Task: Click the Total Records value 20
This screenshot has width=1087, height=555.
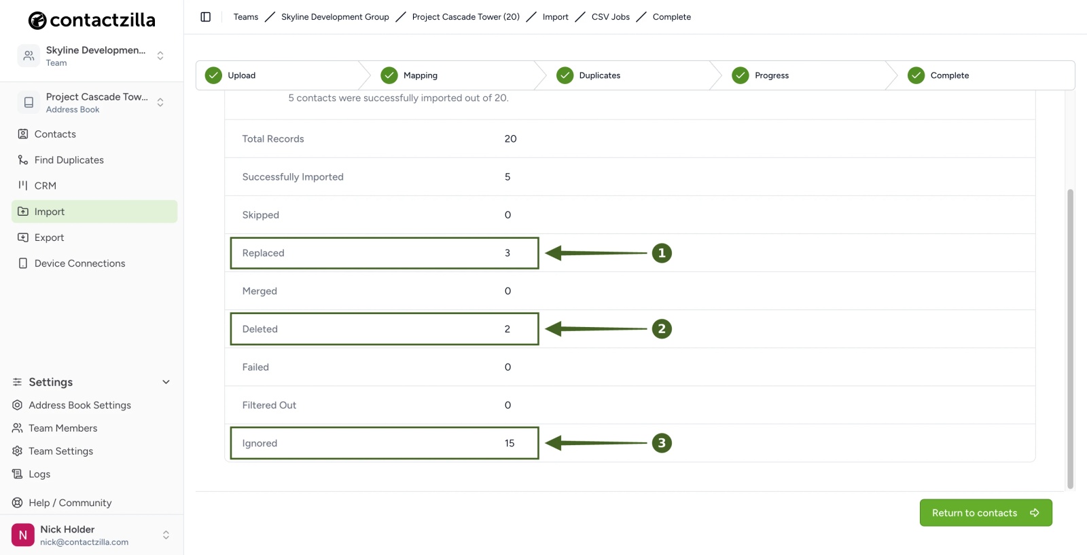Action: point(510,139)
